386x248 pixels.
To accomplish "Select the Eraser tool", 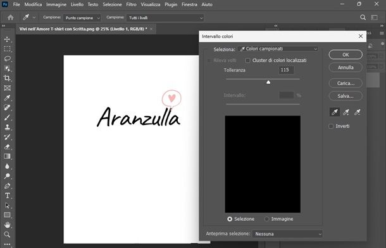I will [x=7, y=147].
